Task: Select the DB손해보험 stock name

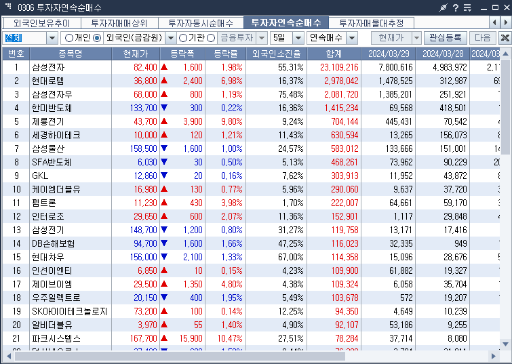Action: point(53,243)
